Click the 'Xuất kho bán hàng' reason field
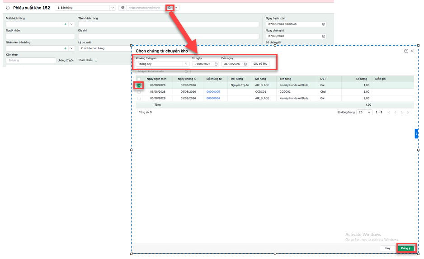424x259 pixels. (x=105, y=48)
